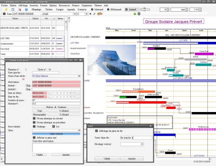This screenshot has width=216, height=166.
Task: Click the 'Décalage vertical' input field
Action: (132, 144)
